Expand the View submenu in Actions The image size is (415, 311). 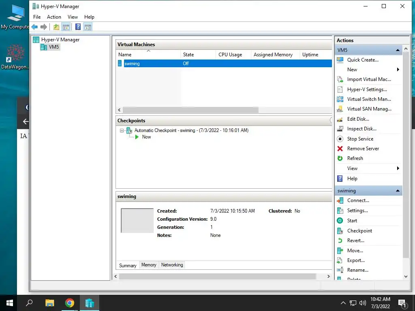coord(398,168)
